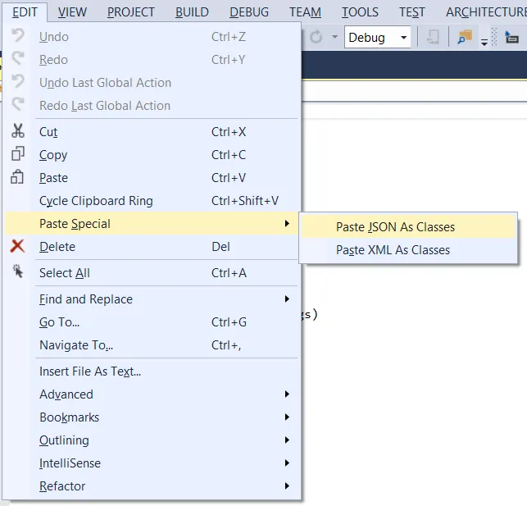Select Delete from the Edit menu
The width and height of the screenshot is (527, 506).
(152, 247)
